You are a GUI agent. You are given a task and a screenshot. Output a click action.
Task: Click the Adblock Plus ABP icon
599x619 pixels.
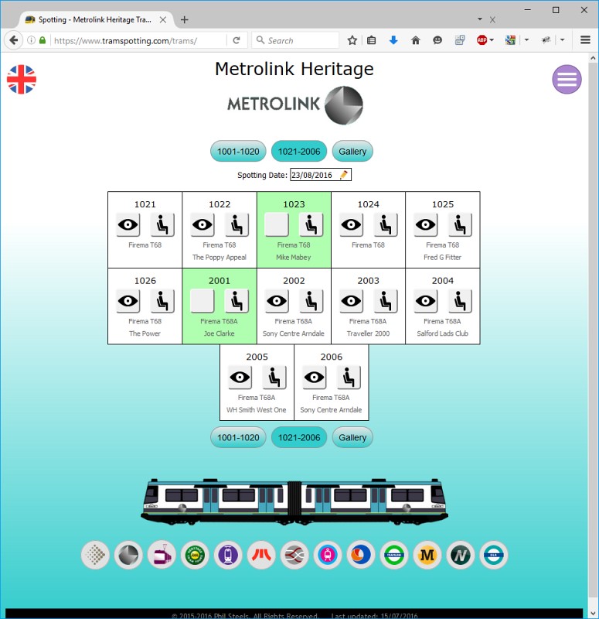click(482, 40)
